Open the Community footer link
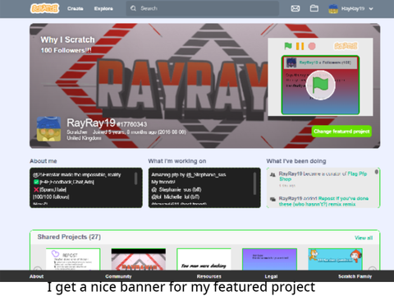Viewport: 394px width, 296px height. pos(118,276)
